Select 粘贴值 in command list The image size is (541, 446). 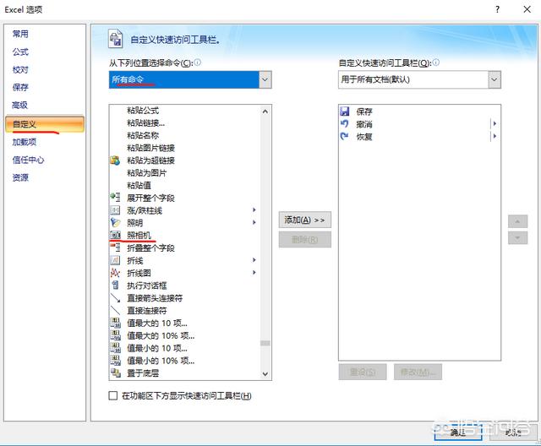click(139, 185)
